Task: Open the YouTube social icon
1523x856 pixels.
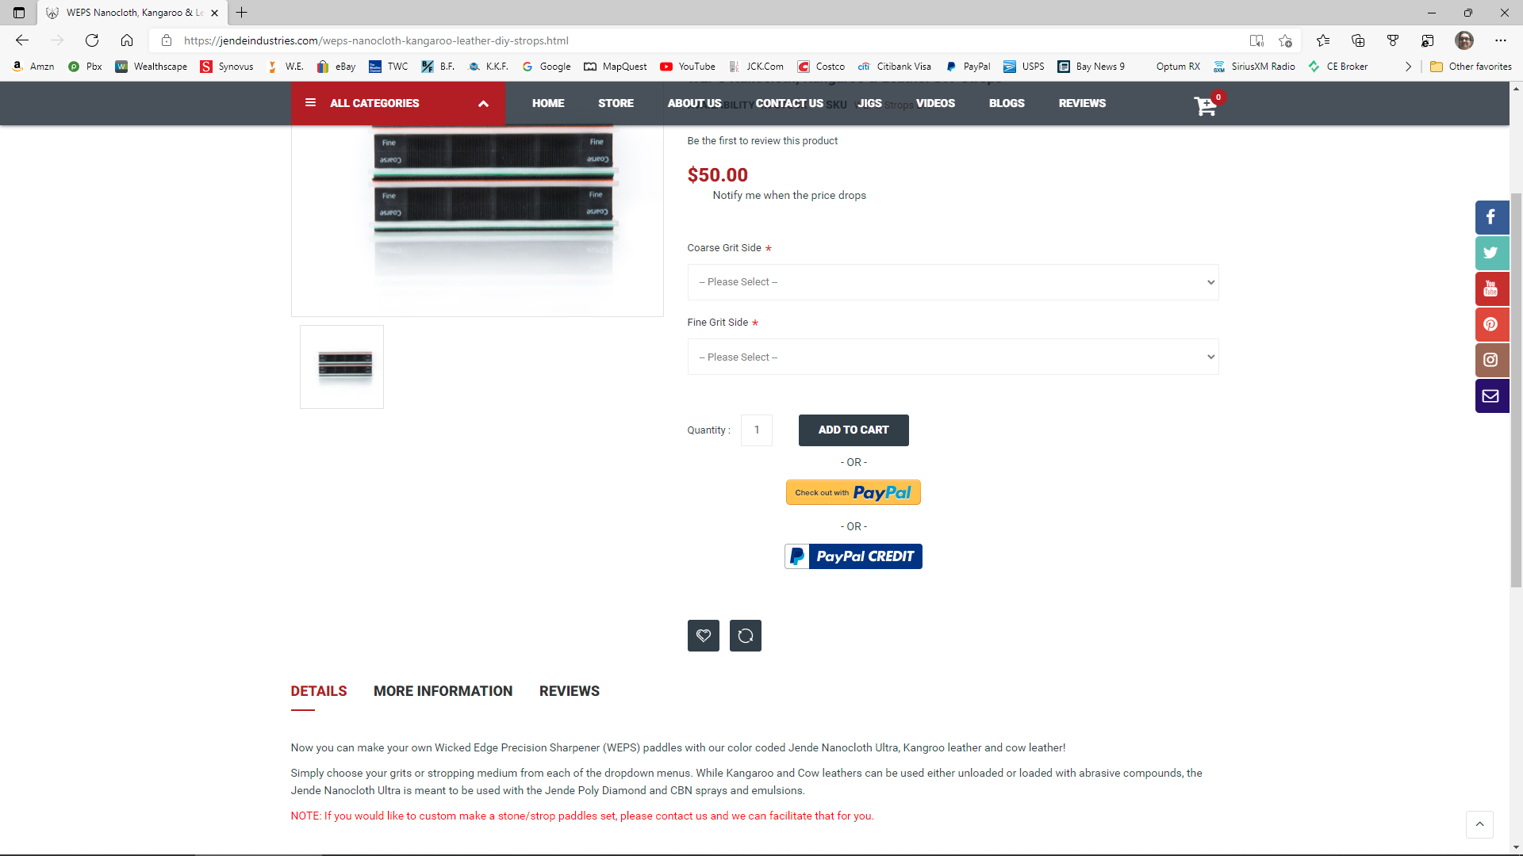Action: click(x=1491, y=289)
